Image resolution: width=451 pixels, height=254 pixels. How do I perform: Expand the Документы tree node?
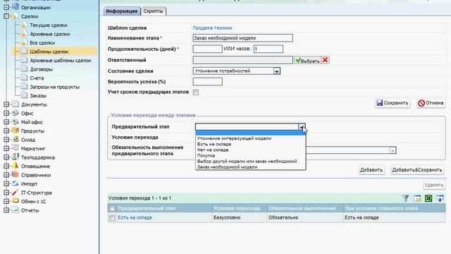(6, 104)
